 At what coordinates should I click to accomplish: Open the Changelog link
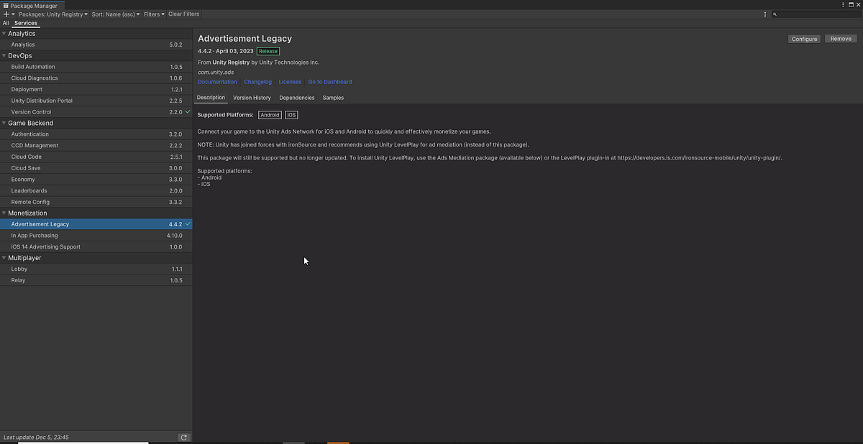(257, 82)
